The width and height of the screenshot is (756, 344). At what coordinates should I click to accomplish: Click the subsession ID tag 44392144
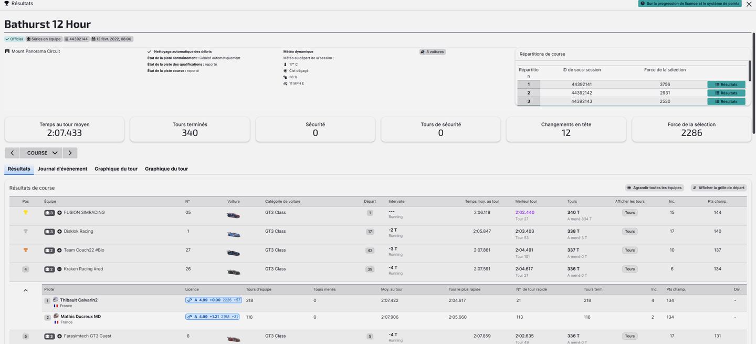[76, 39]
